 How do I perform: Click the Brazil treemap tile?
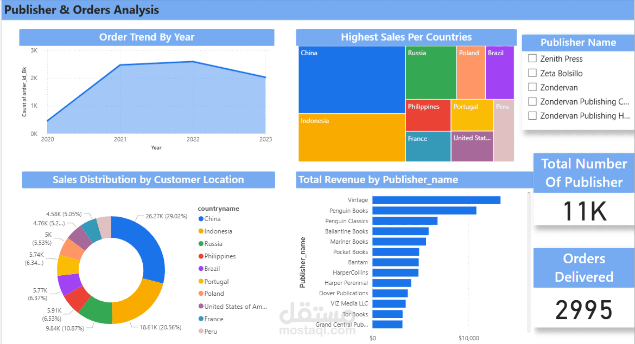coord(500,73)
